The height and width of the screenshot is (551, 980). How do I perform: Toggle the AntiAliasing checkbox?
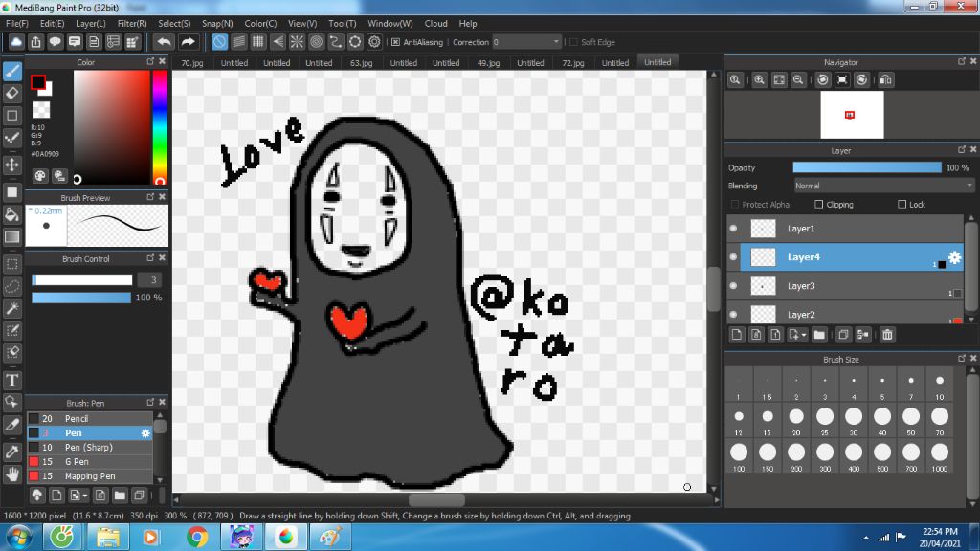tap(395, 42)
